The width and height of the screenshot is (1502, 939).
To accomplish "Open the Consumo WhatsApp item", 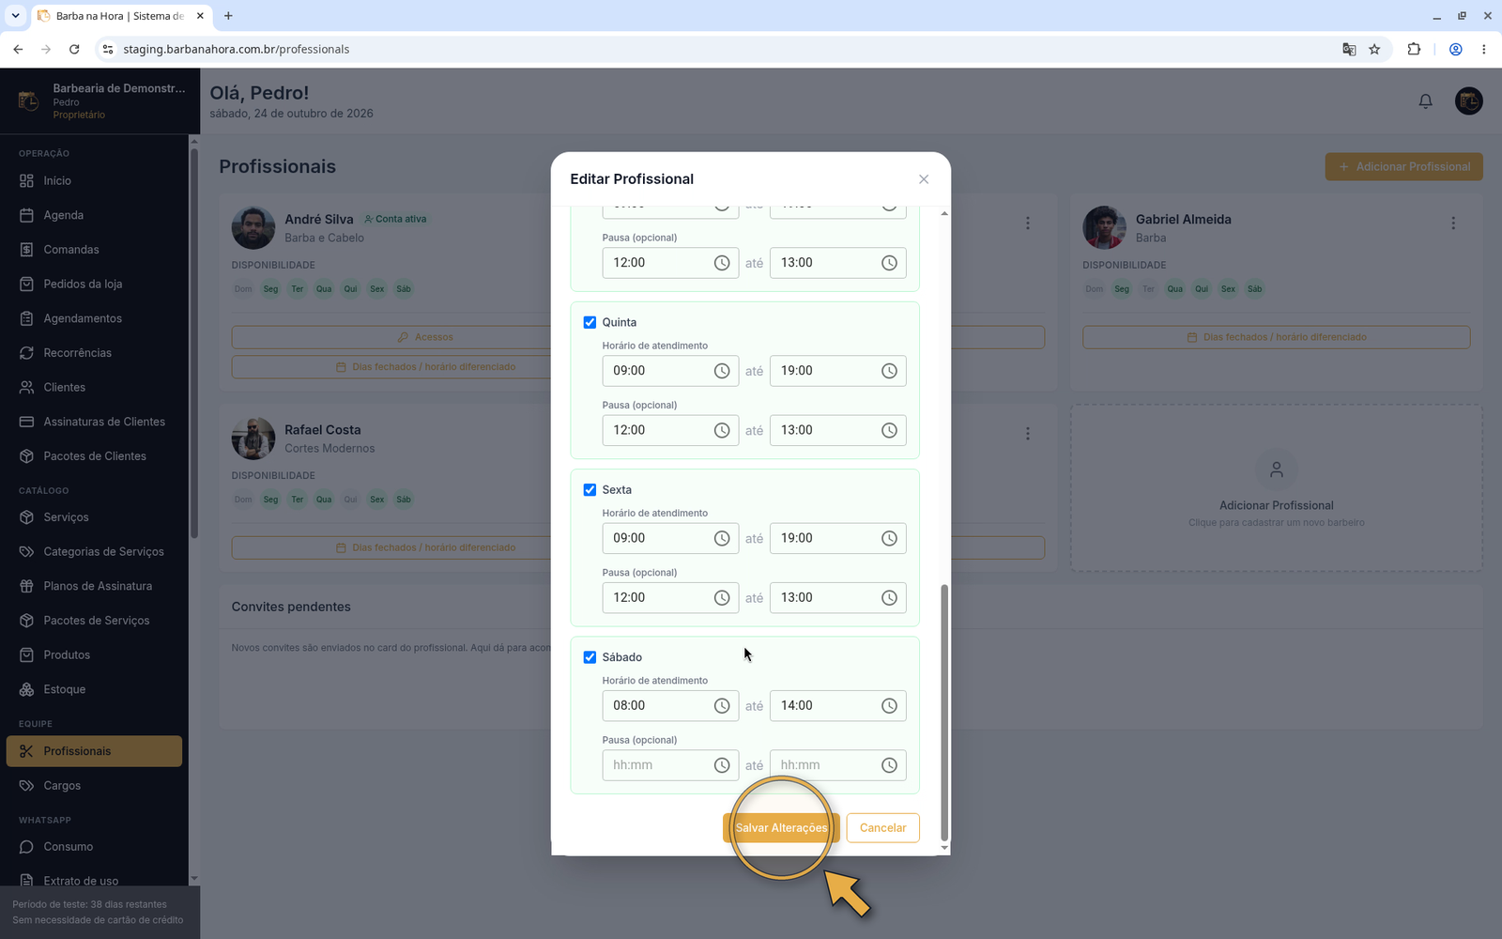I will click(x=94, y=847).
